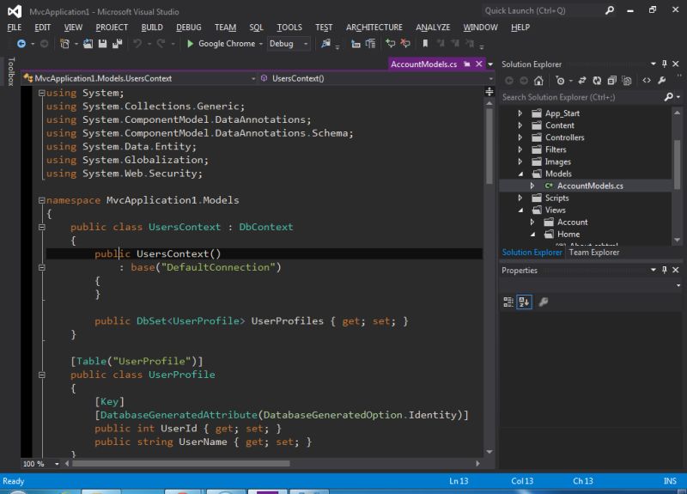687x494 pixels.
Task: Select the Home folder under Views
Action: pyautogui.click(x=568, y=234)
